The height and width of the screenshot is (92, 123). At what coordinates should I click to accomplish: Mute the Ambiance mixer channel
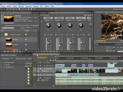click(x=78, y=34)
